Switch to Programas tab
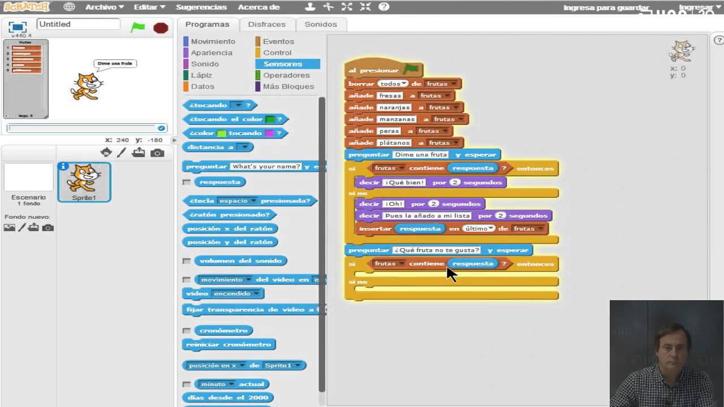724x407 pixels. coord(207,24)
